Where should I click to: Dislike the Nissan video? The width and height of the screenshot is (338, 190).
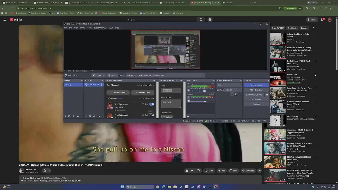click(x=198, y=171)
